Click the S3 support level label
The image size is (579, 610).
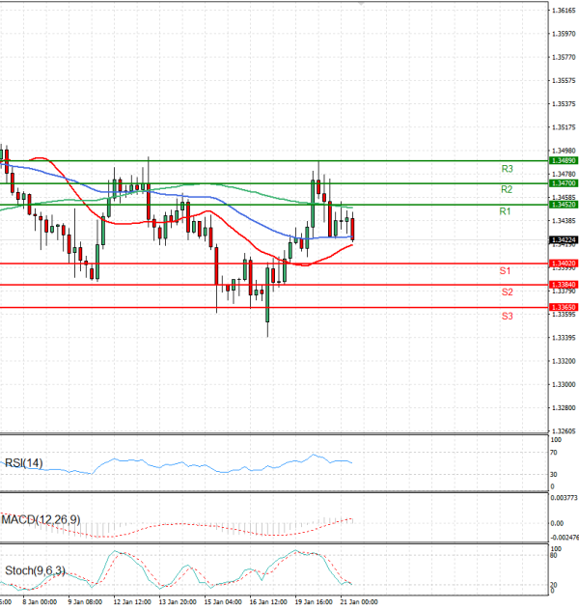[x=507, y=316]
